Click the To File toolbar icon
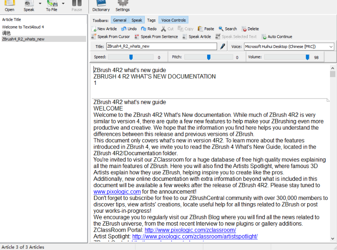337x250 pixels. pos(52,3)
